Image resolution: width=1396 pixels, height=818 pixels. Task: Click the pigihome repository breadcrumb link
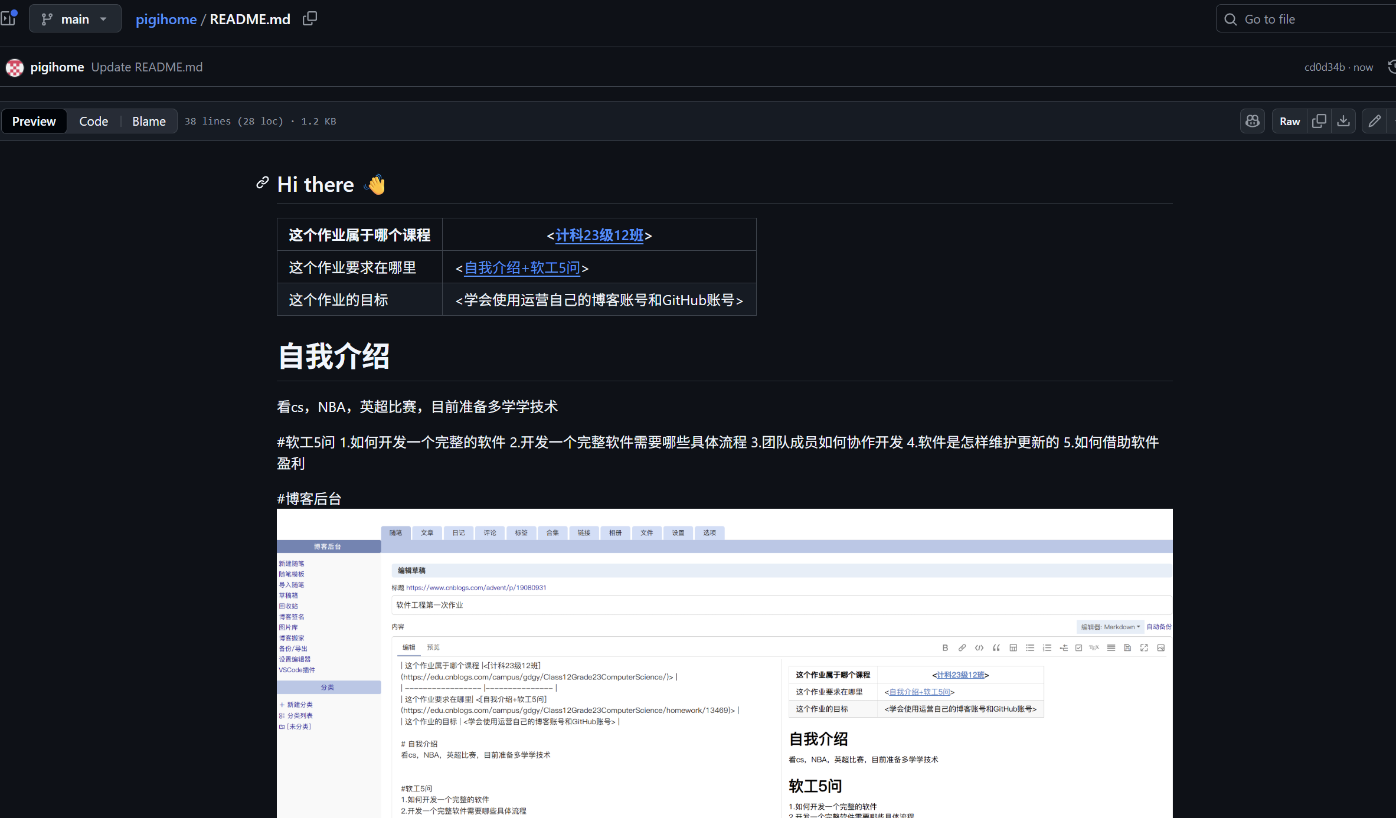166,19
